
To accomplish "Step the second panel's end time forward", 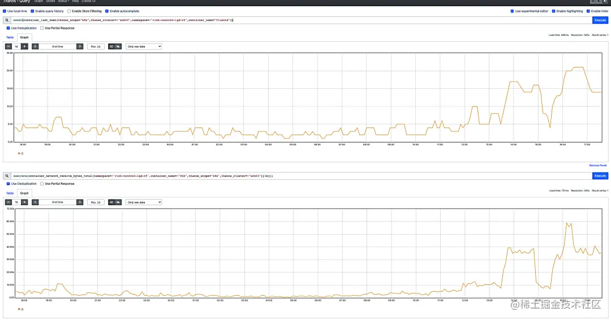I will click(x=80, y=202).
